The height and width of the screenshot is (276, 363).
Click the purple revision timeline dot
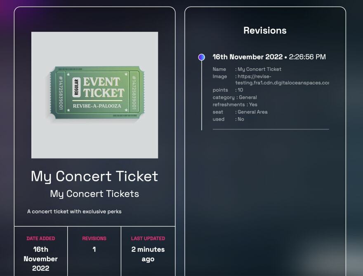[201, 57]
